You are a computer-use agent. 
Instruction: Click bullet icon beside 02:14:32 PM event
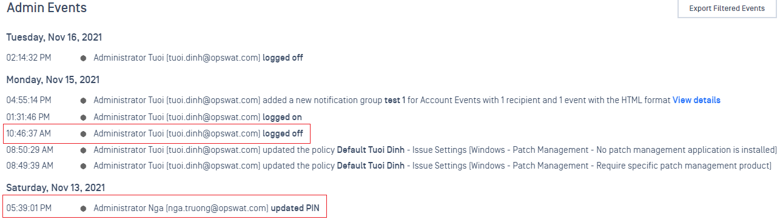(83, 58)
